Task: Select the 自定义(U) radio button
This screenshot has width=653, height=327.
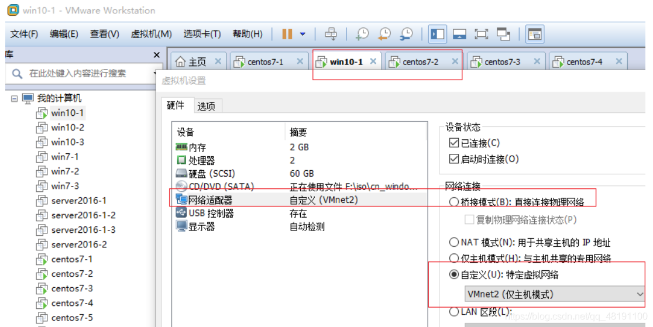Action: coord(454,274)
